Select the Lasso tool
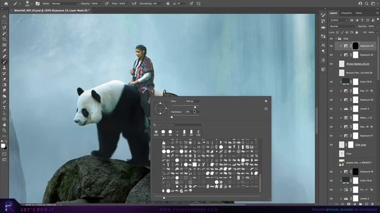This screenshot has height=213, width=380. click(x=4, y=28)
